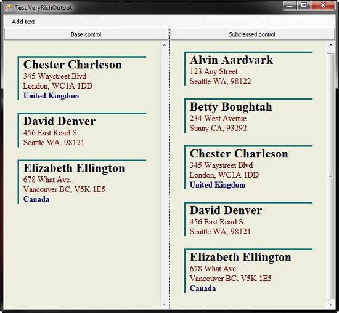Click down arrow of right pane scrollbar

point(330,304)
